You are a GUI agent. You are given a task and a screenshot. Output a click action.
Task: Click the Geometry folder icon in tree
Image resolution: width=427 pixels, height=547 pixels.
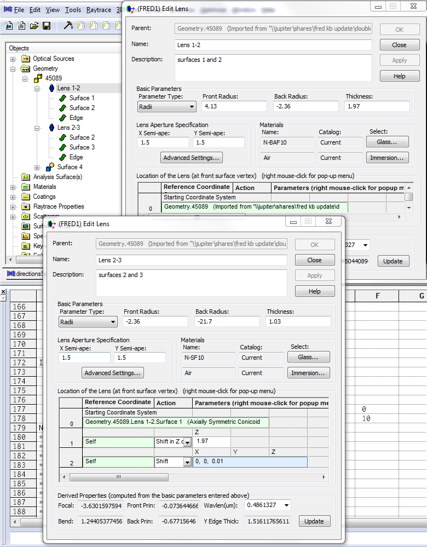tap(26, 68)
